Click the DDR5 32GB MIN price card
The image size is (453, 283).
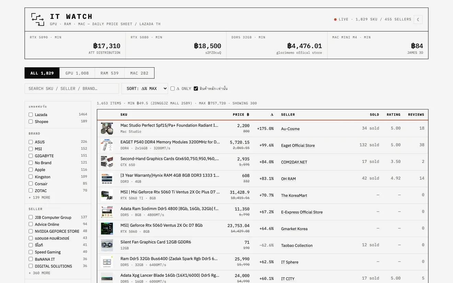[277, 45]
